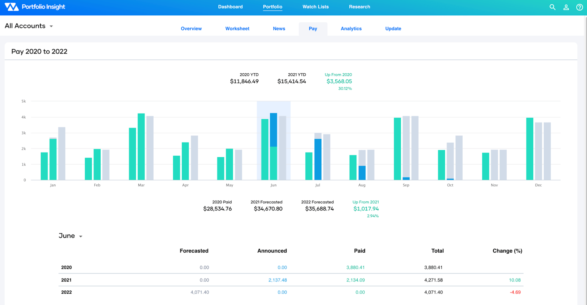Open the Research menu item

[x=359, y=7]
